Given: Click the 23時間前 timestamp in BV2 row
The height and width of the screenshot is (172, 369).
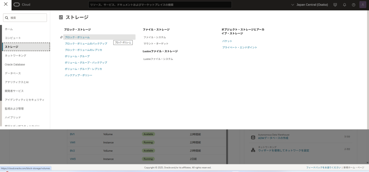Looking at the screenshot, I should 195,151.
